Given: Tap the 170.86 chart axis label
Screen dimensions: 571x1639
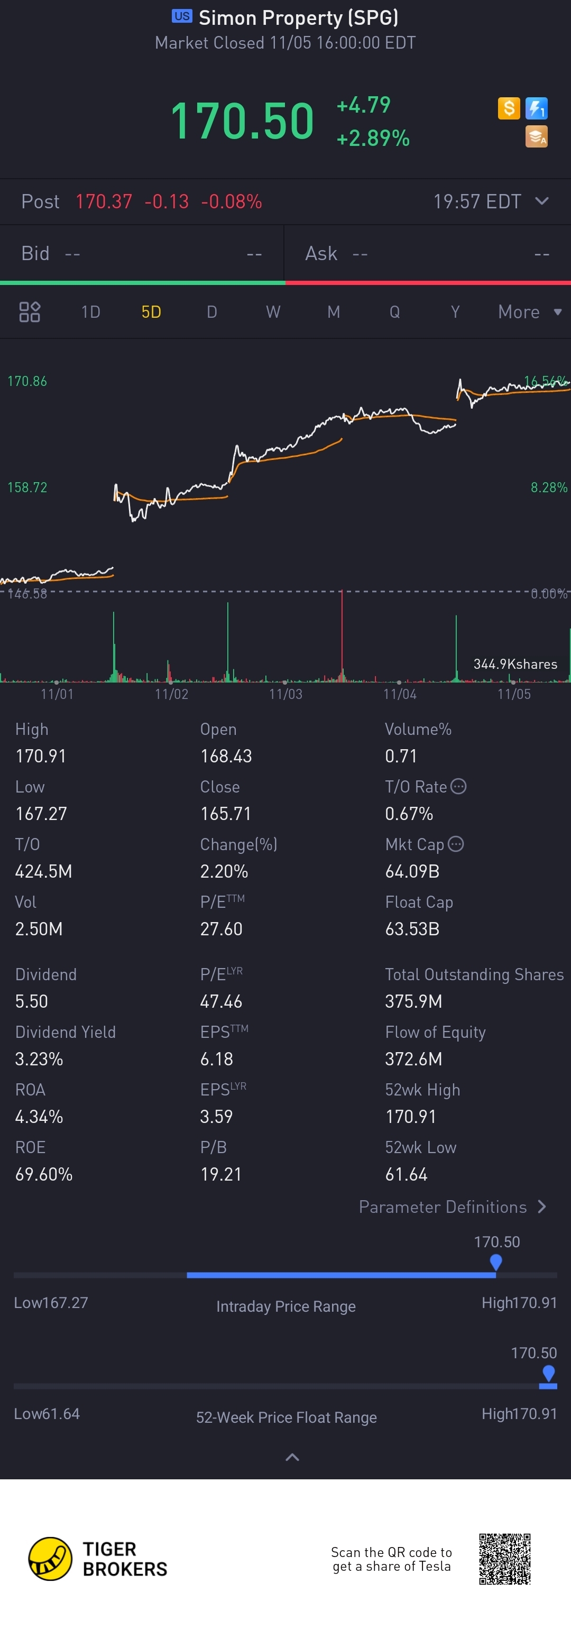Looking at the screenshot, I should pyautogui.click(x=27, y=381).
